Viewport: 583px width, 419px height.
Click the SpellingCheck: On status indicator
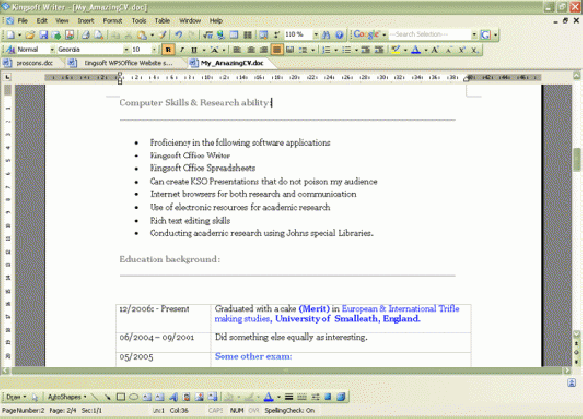[290, 411]
